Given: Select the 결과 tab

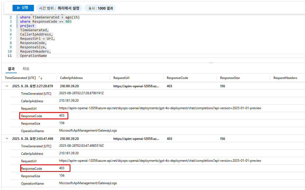Looking at the screenshot, I should [11, 69].
